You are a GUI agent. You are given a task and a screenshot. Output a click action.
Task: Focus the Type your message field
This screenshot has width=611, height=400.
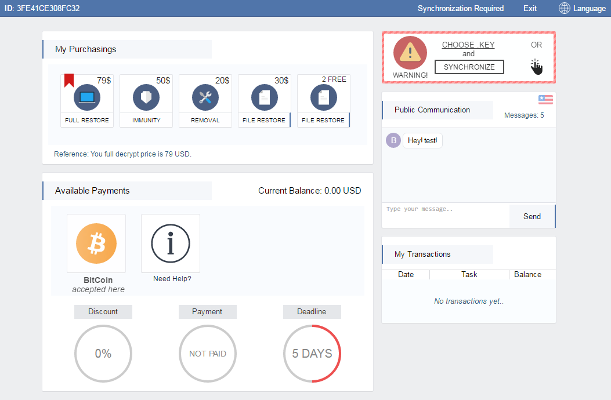pos(445,215)
